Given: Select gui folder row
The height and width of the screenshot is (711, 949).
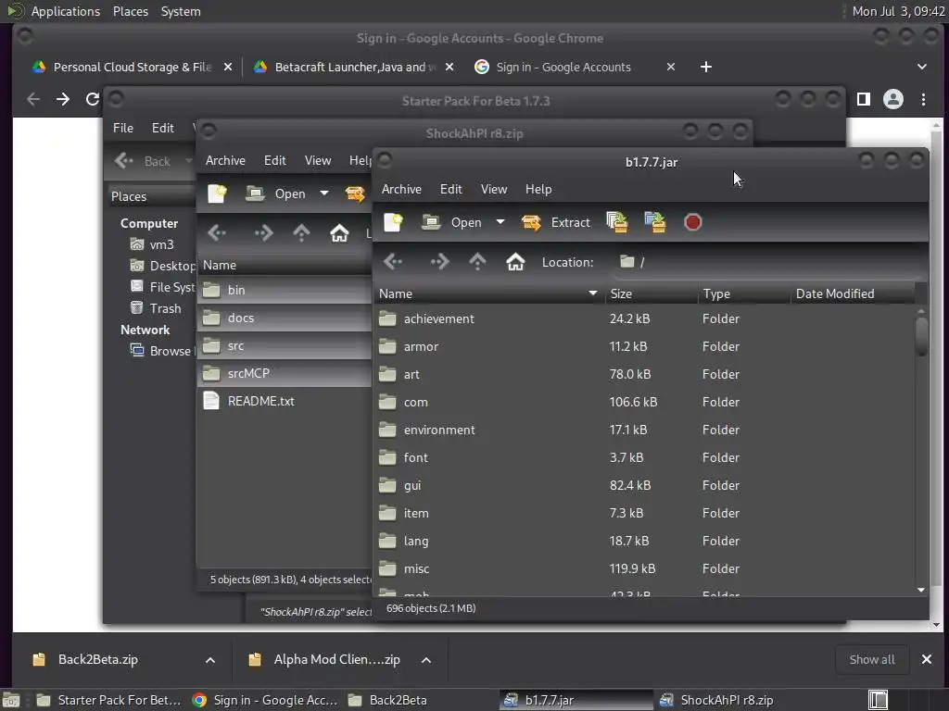Looking at the screenshot, I should pyautogui.click(x=645, y=485).
